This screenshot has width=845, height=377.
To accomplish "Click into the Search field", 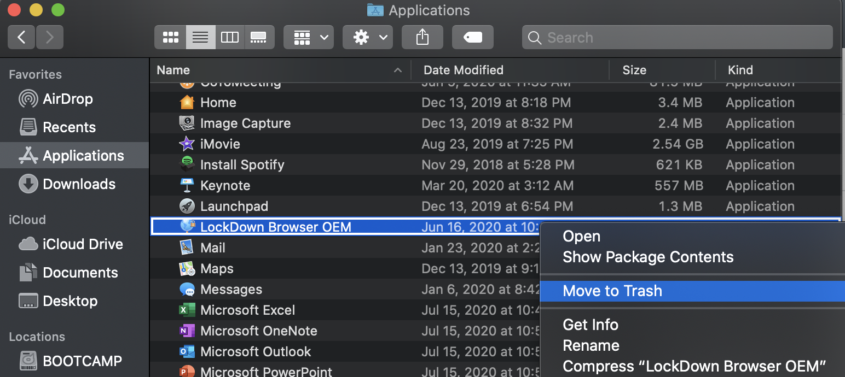I will [x=679, y=37].
